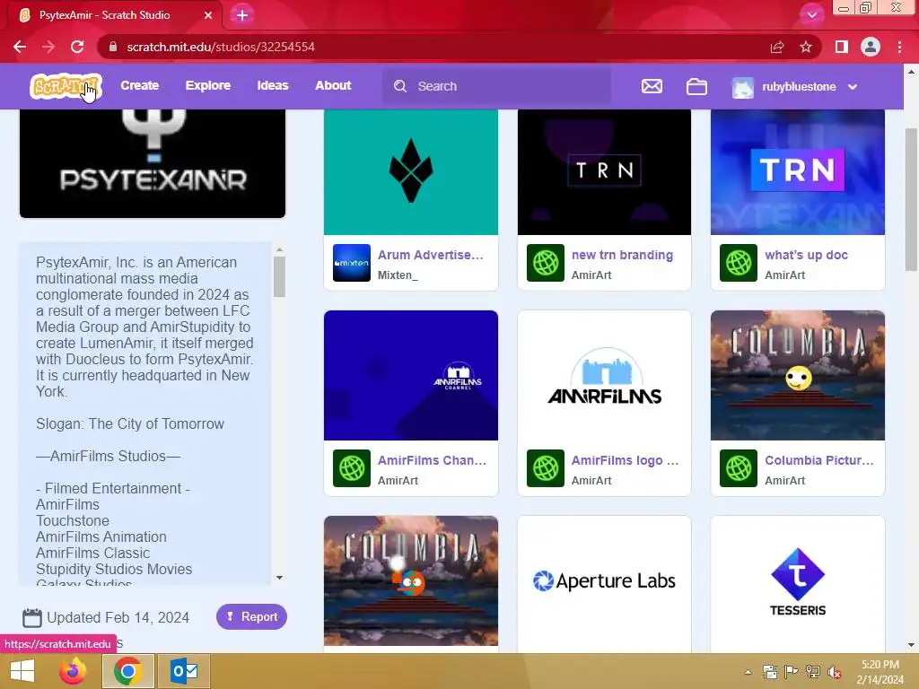This screenshot has width=919, height=689.
Task: Open the Windows Start button
Action: tap(22, 671)
